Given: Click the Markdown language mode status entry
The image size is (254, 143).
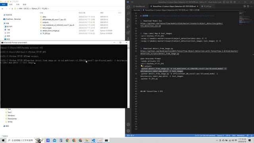Looking at the screenshot, I should click(x=241, y=135).
